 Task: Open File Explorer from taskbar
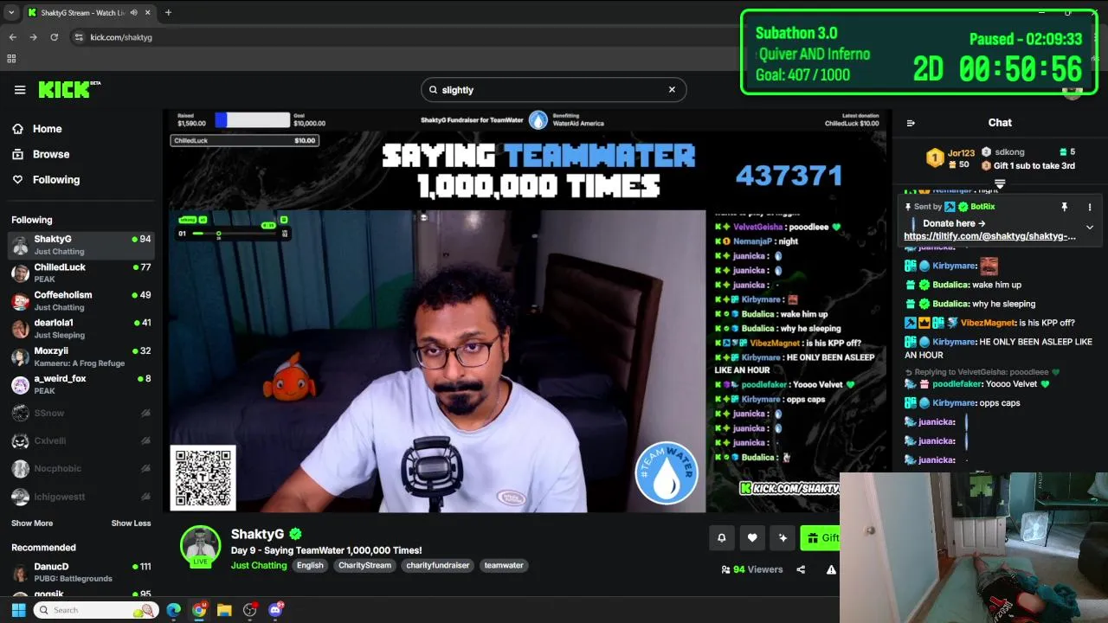[224, 610]
